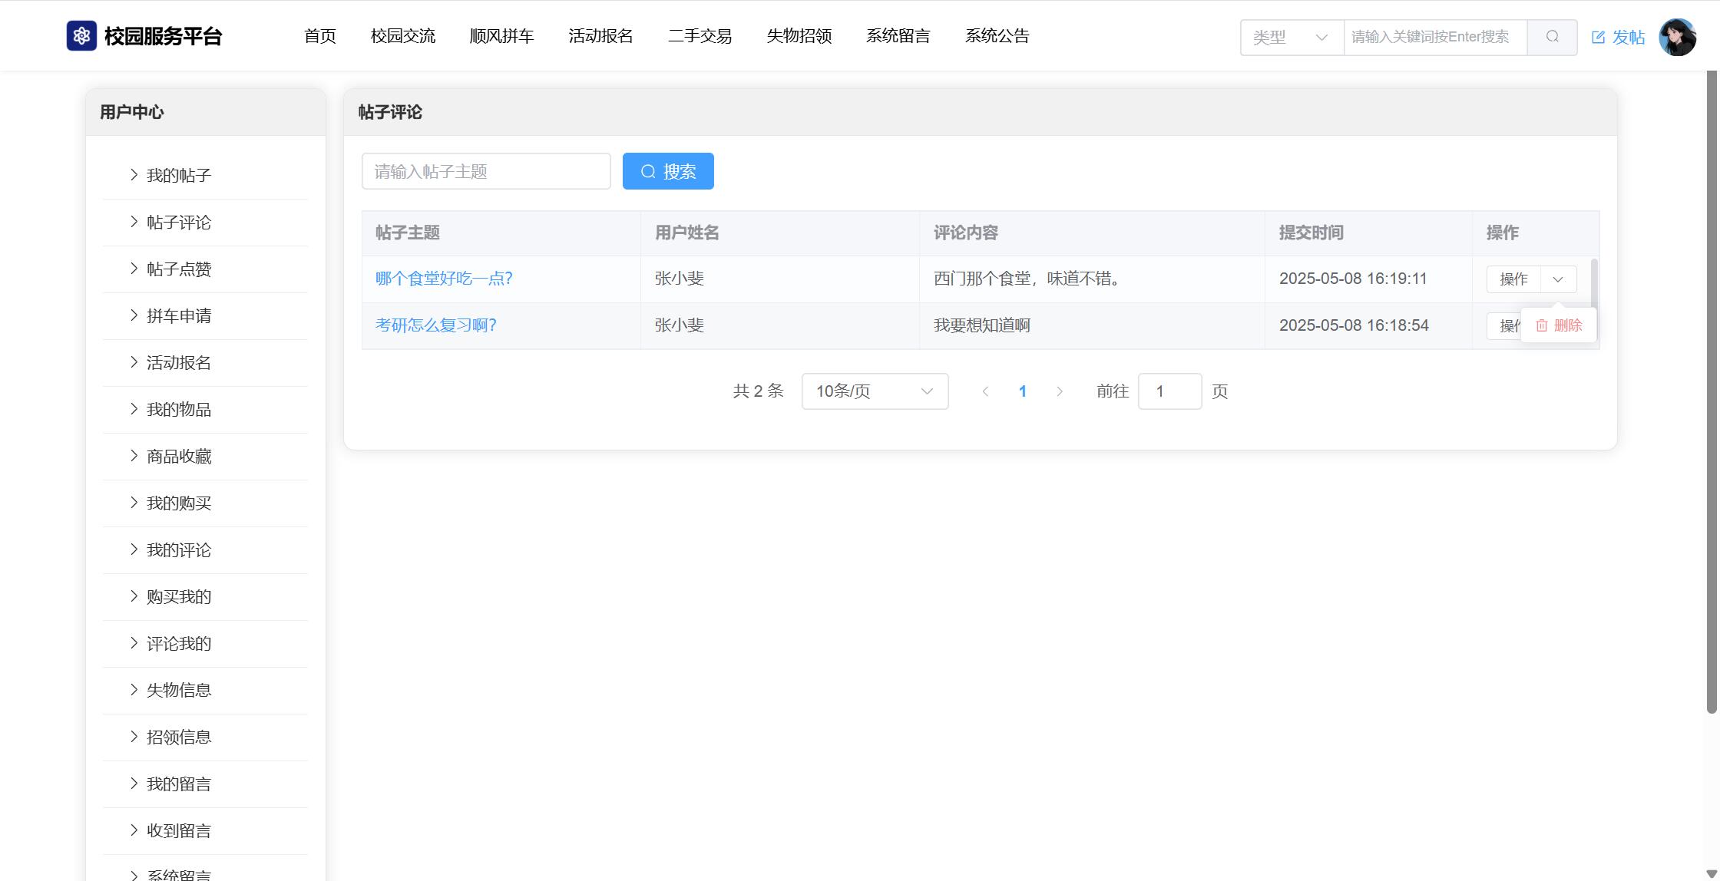Open 失物招领 navigation menu item
Viewport: 1720px width, 881px height.
pos(799,36)
